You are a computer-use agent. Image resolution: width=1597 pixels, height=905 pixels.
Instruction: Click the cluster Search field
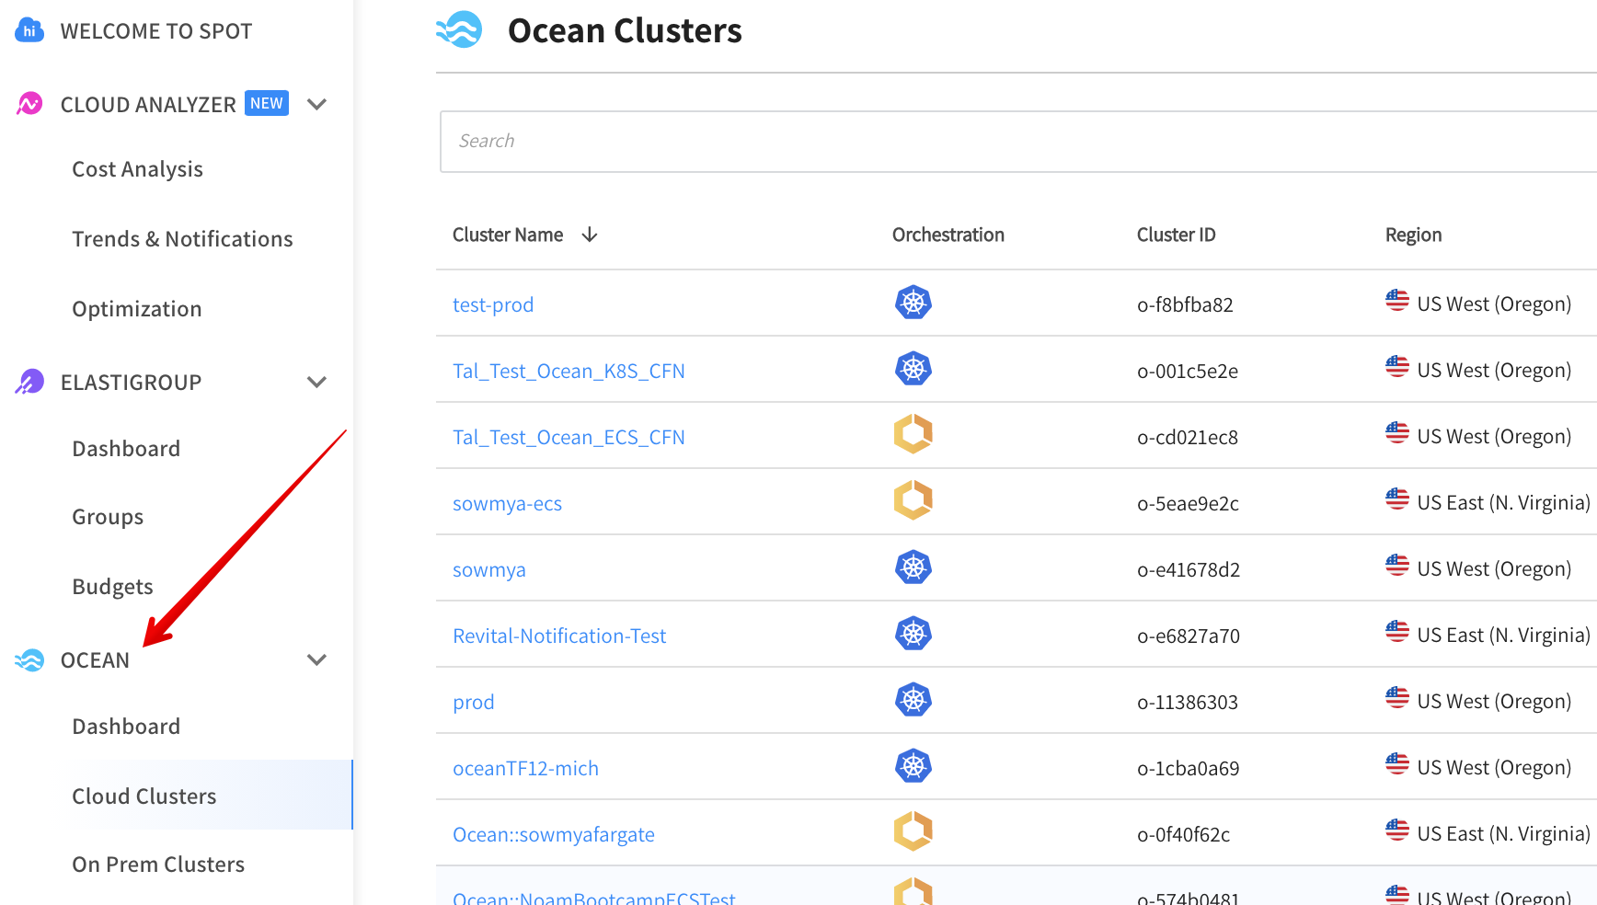pos(1012,142)
